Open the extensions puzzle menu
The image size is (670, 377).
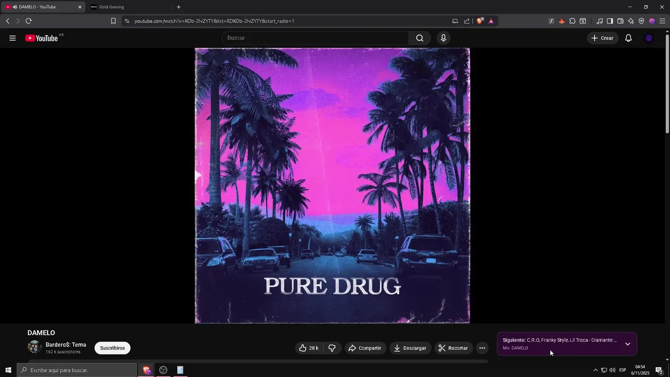pyautogui.click(x=572, y=21)
